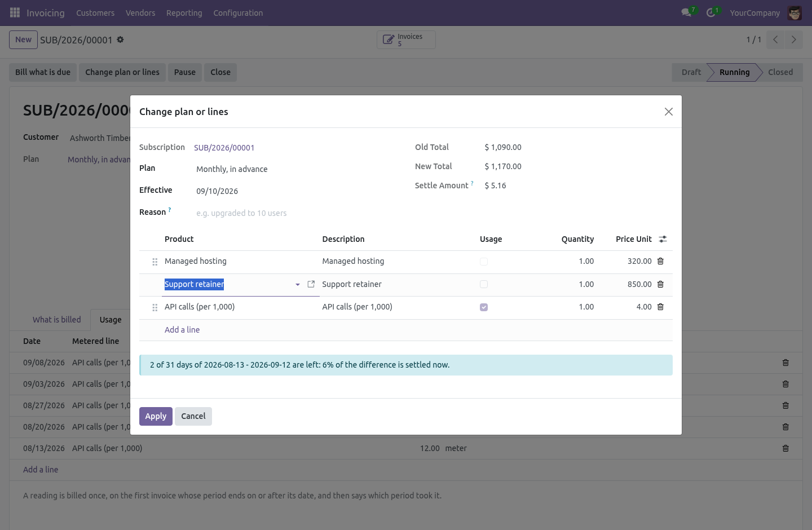Open the gear actions icon beside SUB/2026/00001
The width and height of the screenshot is (812, 530).
(120, 40)
